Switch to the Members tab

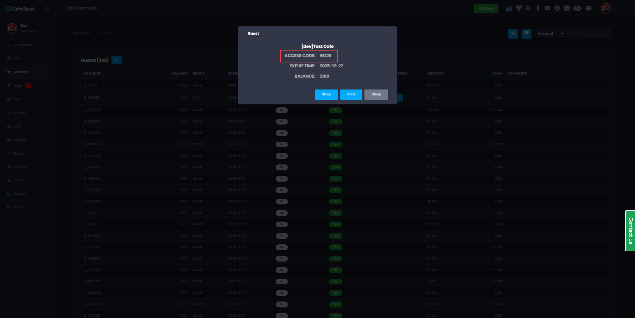tap(81, 33)
